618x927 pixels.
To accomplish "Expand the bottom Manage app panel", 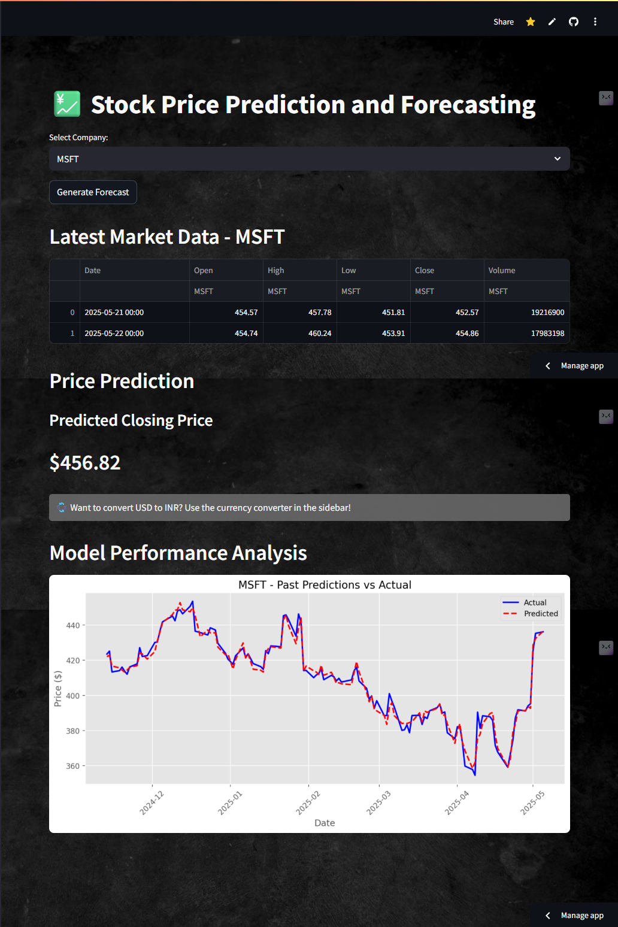I will click(574, 915).
